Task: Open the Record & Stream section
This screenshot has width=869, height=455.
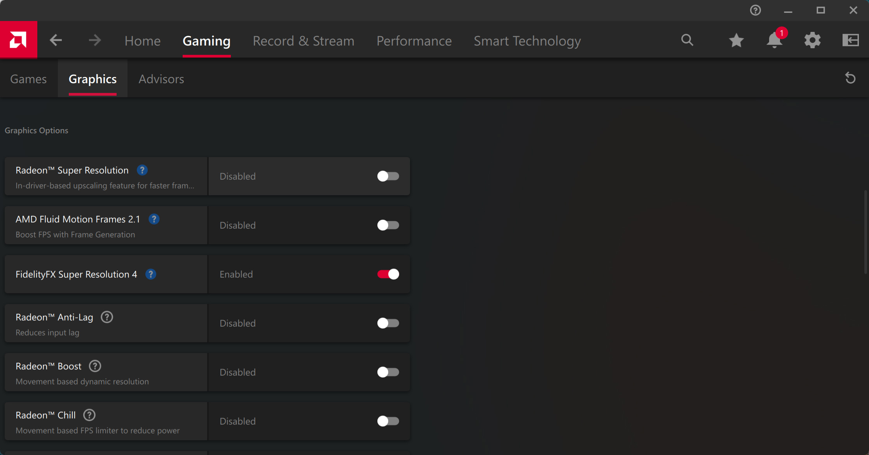Action: click(303, 41)
